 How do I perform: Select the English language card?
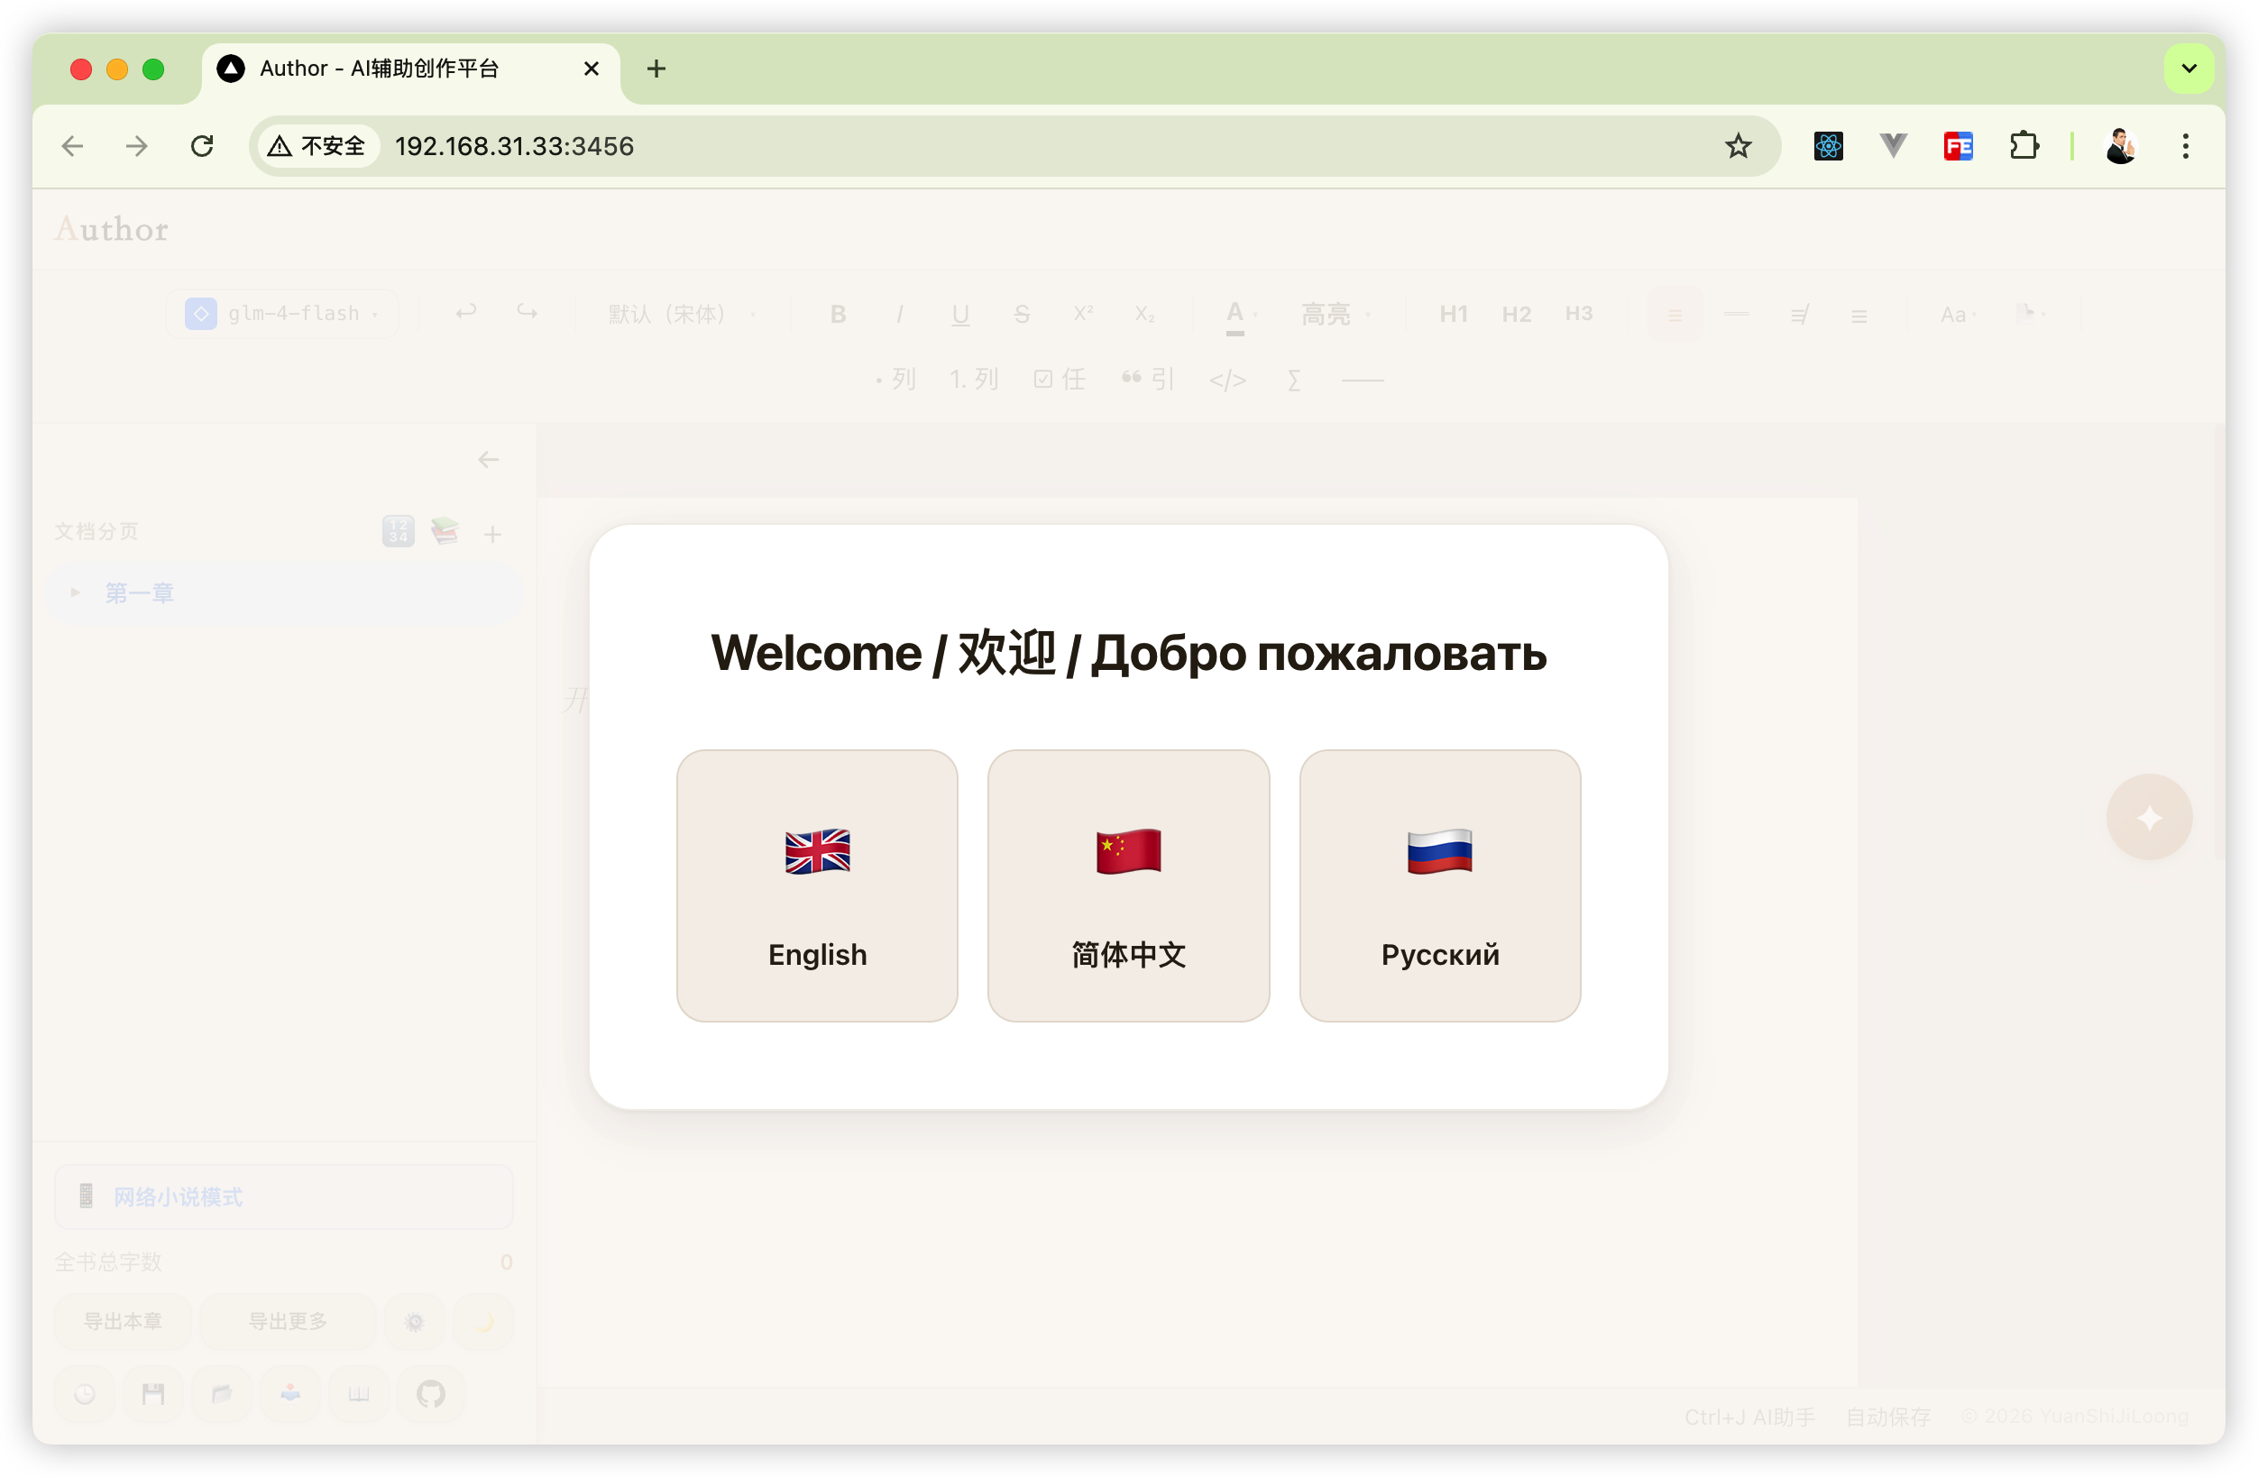817,885
